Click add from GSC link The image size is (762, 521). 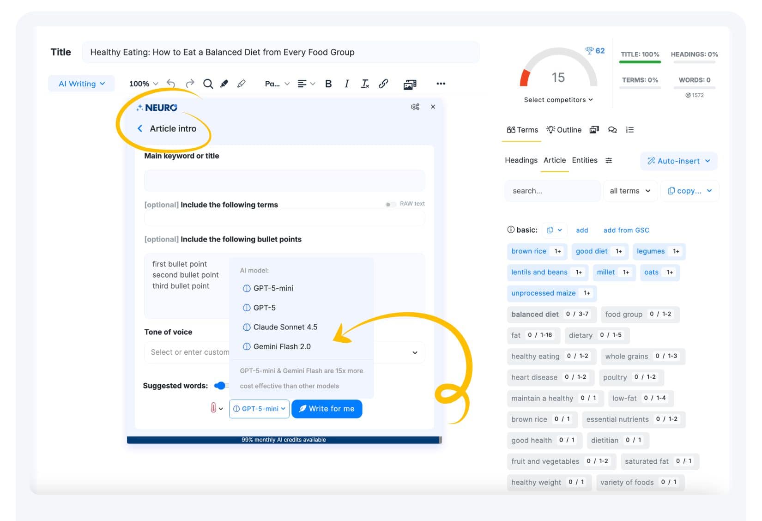626,230
